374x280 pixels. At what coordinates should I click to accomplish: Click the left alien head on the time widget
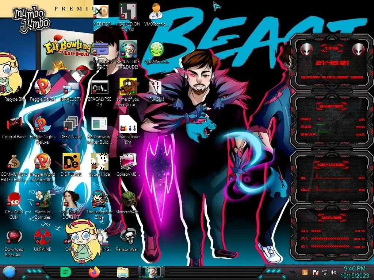point(306,49)
